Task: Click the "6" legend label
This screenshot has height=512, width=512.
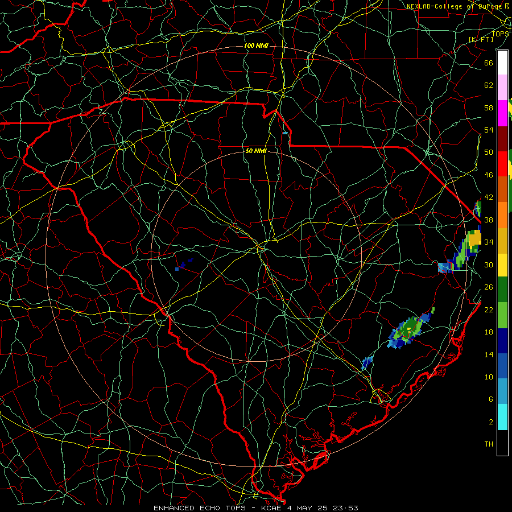Action: tap(490, 399)
